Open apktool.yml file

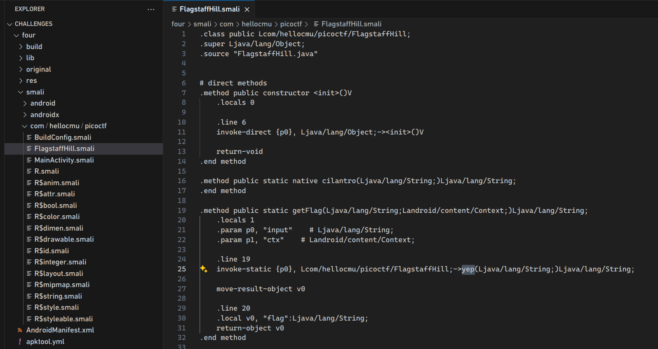click(x=84, y=342)
